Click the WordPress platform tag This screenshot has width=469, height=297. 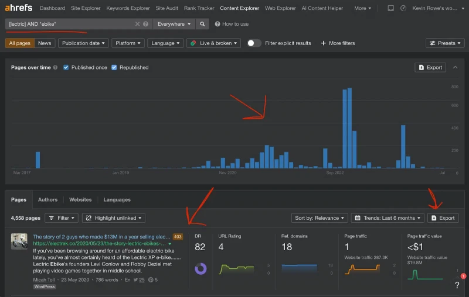[x=45, y=286]
